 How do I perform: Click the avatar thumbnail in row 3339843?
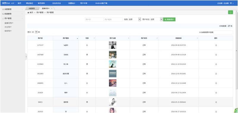[x=113, y=64]
